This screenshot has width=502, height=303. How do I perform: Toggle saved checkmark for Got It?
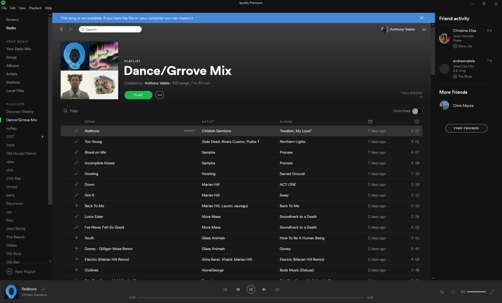coord(76,195)
